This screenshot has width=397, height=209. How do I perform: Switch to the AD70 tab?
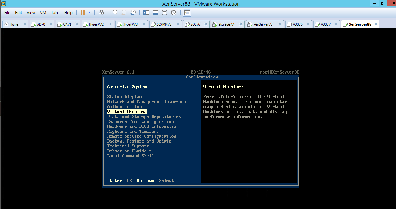41,24
